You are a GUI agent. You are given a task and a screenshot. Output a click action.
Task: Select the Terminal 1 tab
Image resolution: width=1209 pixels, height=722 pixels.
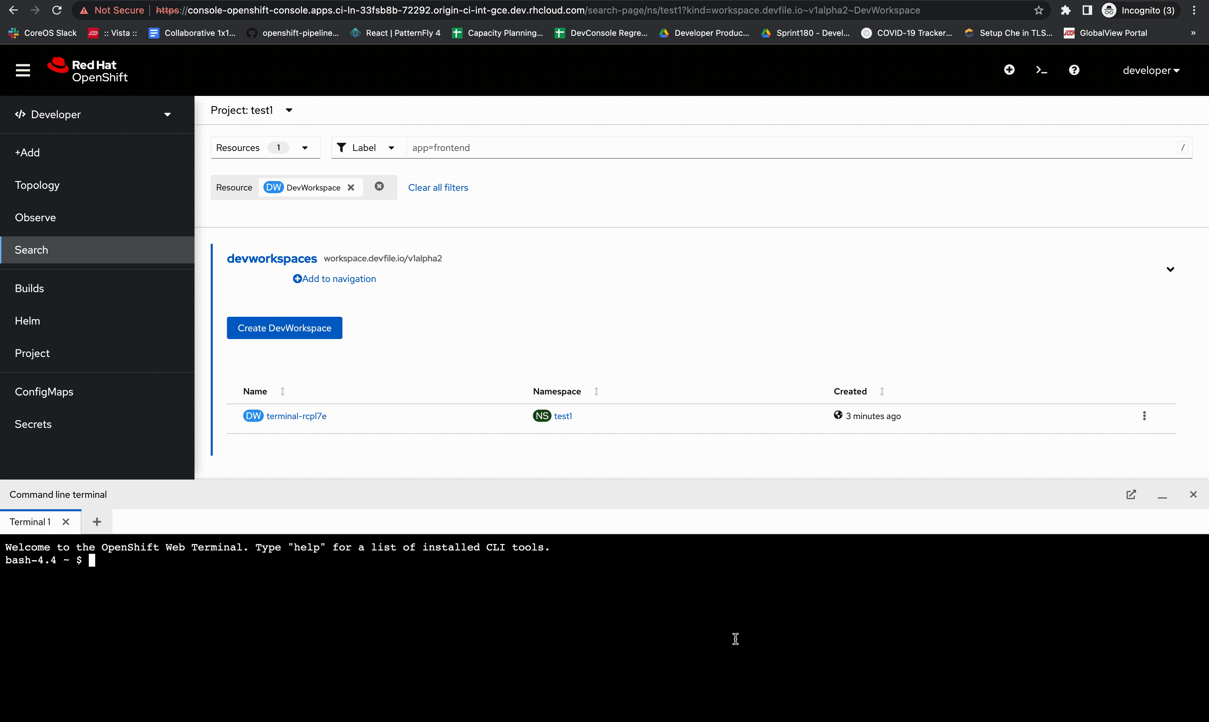[30, 522]
